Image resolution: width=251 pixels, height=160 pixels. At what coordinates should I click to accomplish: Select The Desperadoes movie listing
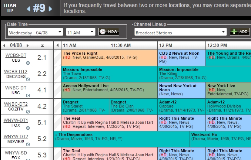click(x=121, y=139)
